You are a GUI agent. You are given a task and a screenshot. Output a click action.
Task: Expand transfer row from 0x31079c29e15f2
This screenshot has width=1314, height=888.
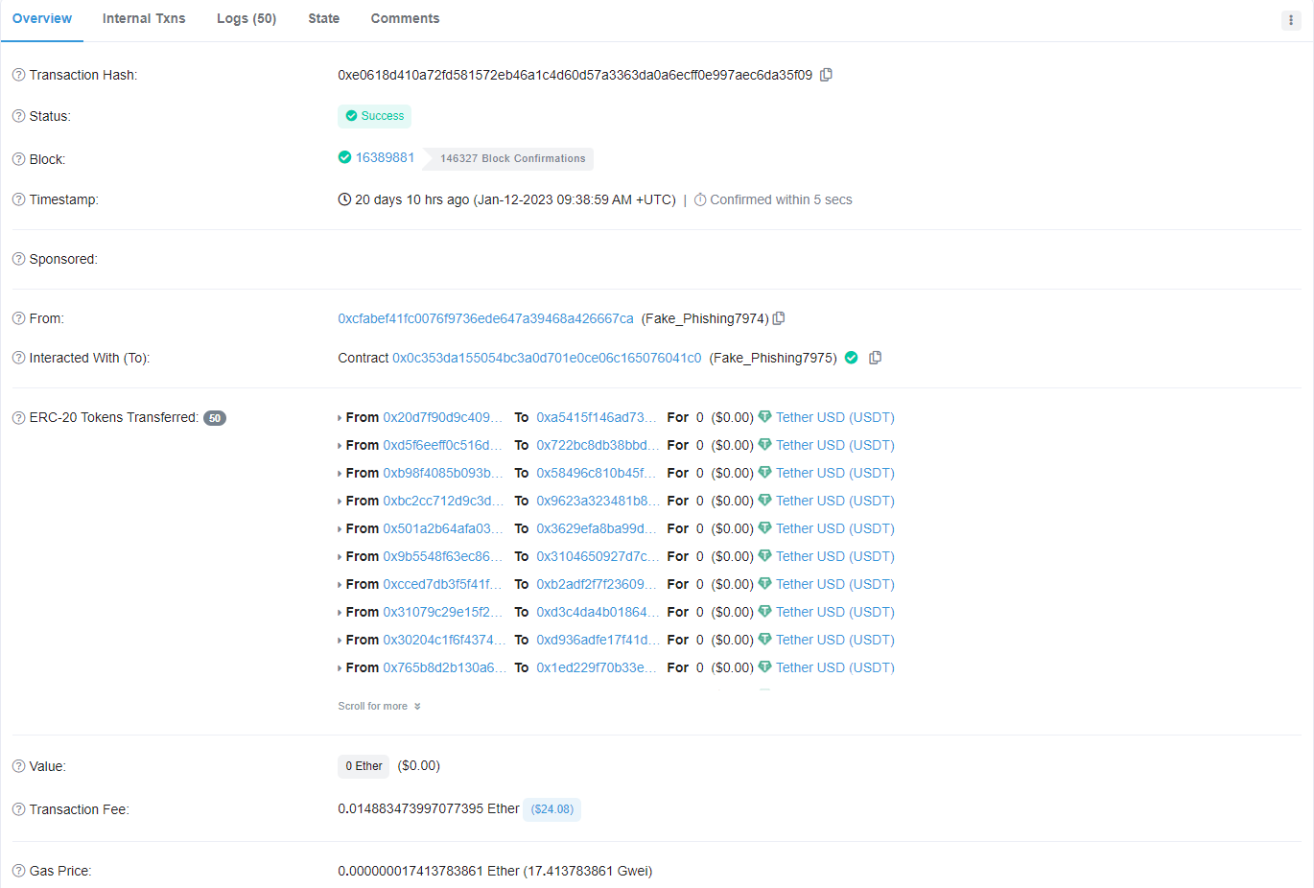tap(340, 613)
